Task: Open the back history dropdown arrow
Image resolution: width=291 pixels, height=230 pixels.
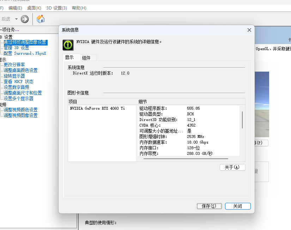Action: (16, 19)
